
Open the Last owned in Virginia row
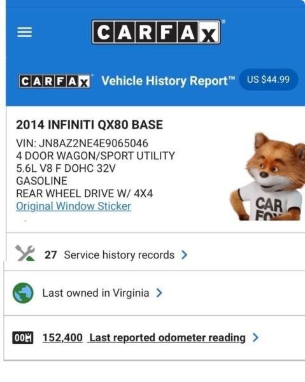(155, 293)
